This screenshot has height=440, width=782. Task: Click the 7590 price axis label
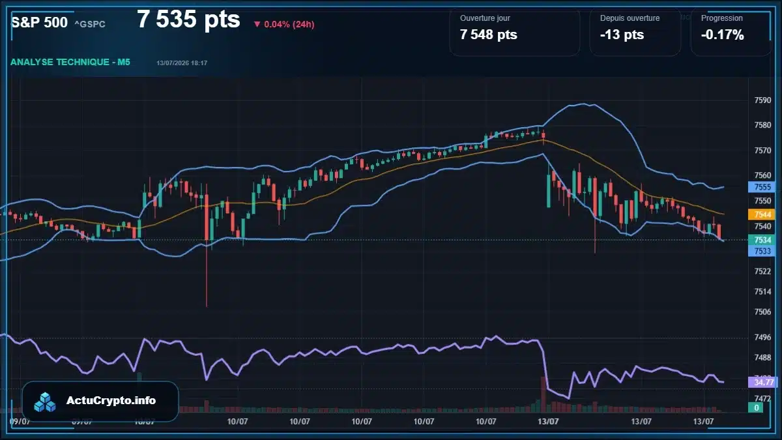tap(762, 100)
